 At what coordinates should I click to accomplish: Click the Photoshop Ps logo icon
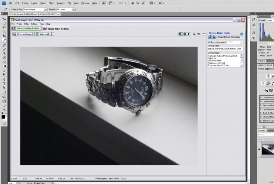pyautogui.click(x=4, y=3)
